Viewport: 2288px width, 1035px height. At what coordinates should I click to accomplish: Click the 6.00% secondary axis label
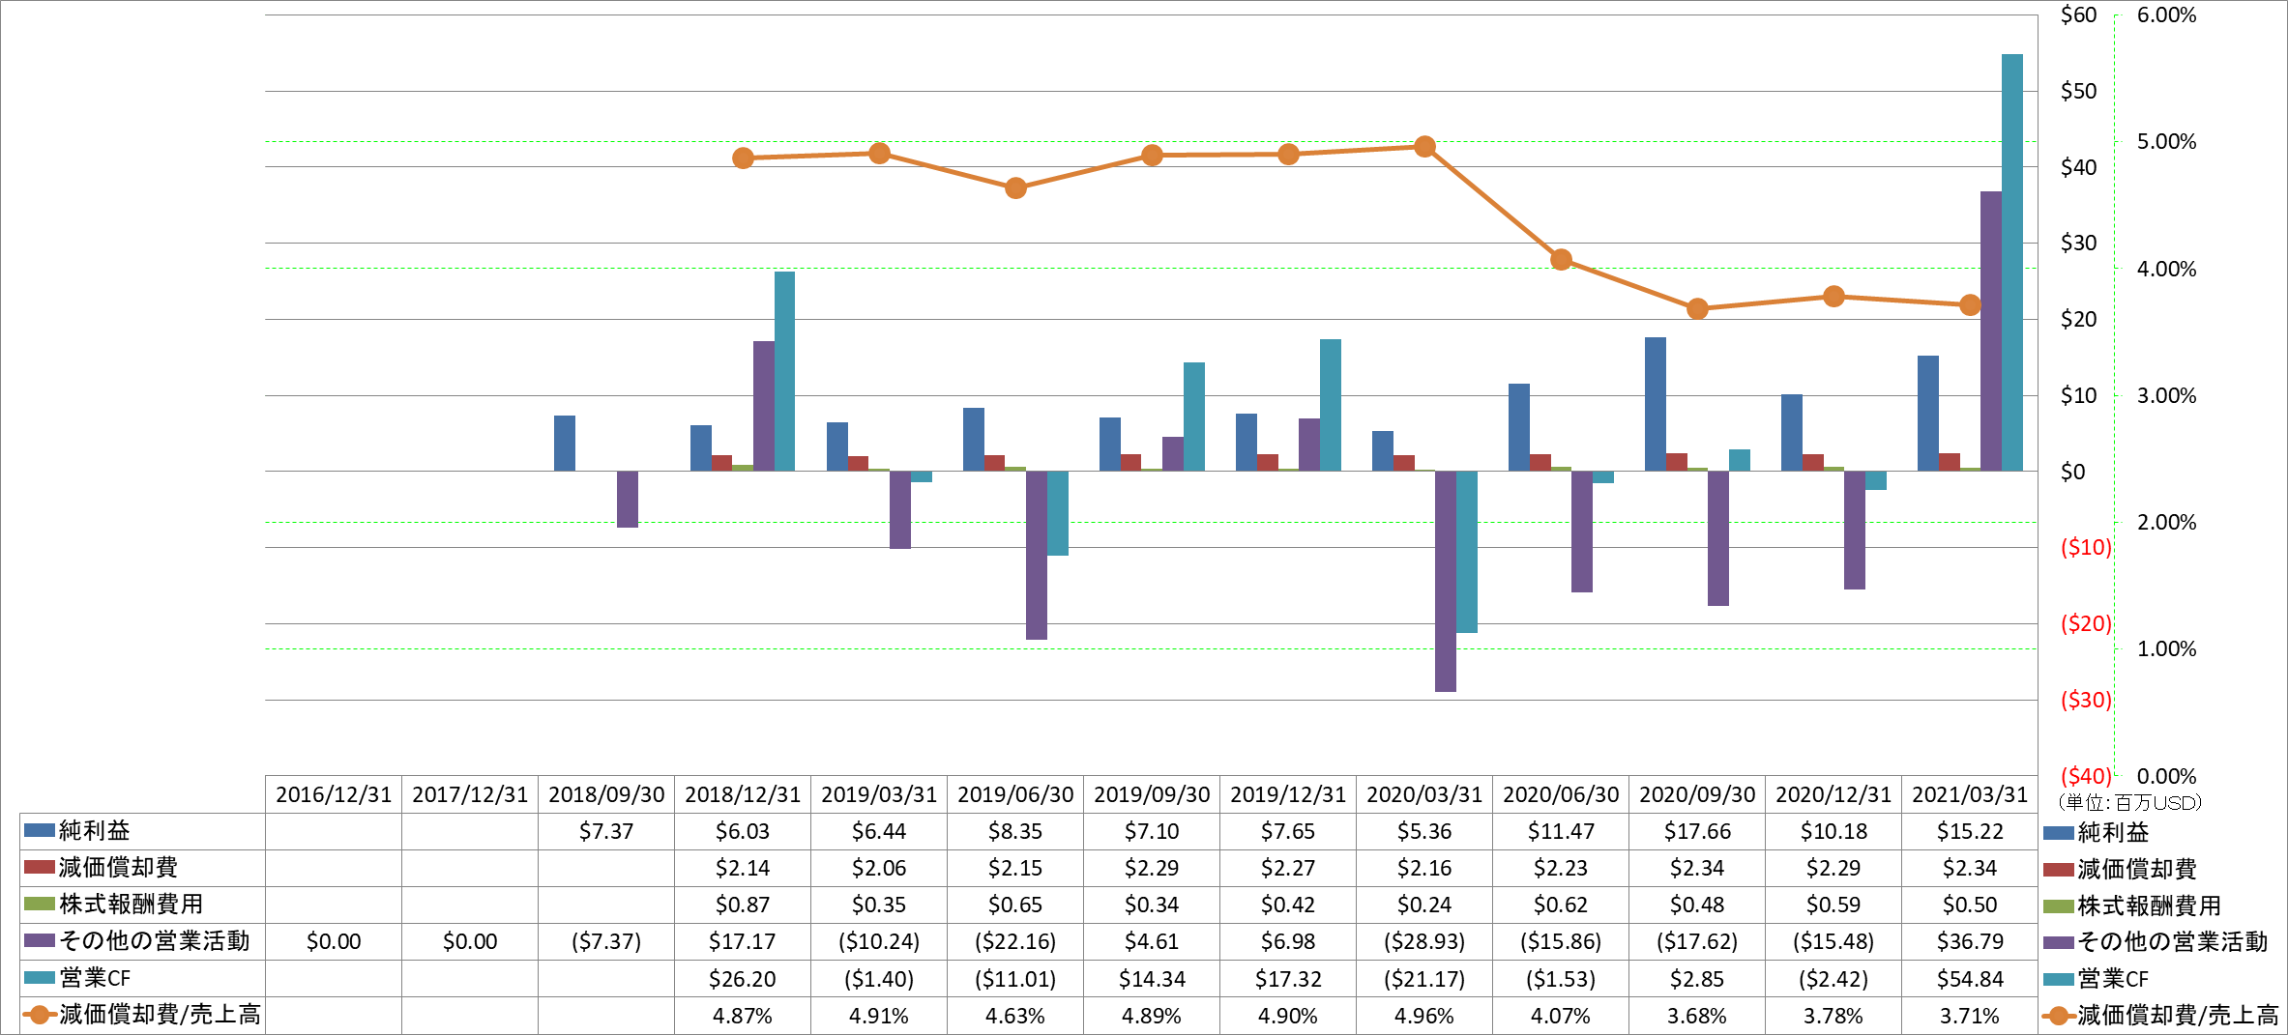2166,14
